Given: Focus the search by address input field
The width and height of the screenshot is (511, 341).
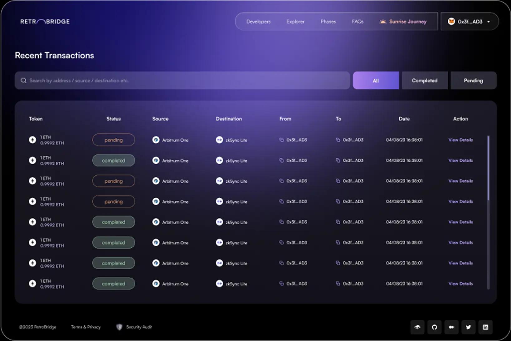Looking at the screenshot, I should (182, 80).
